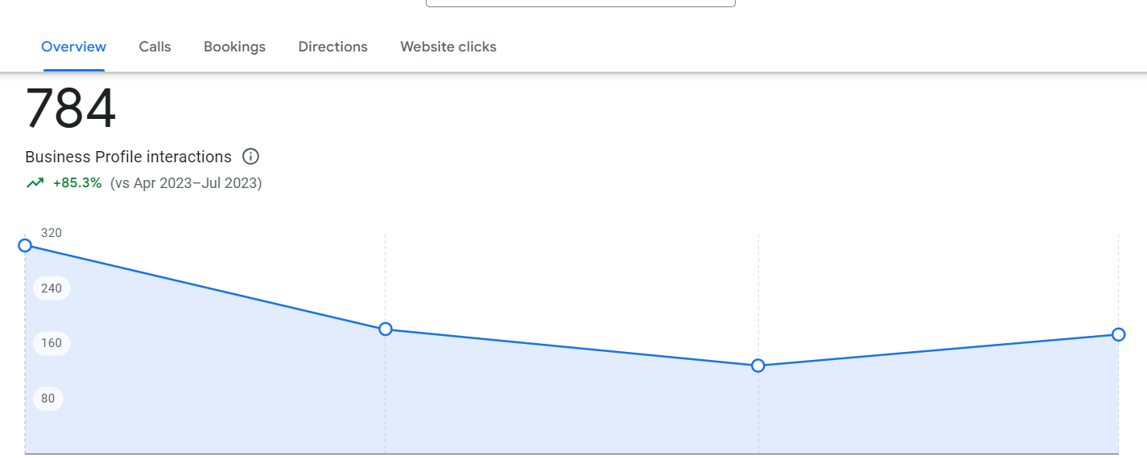The image size is (1147, 458).
Task: Select the Overview tab
Action: click(73, 47)
